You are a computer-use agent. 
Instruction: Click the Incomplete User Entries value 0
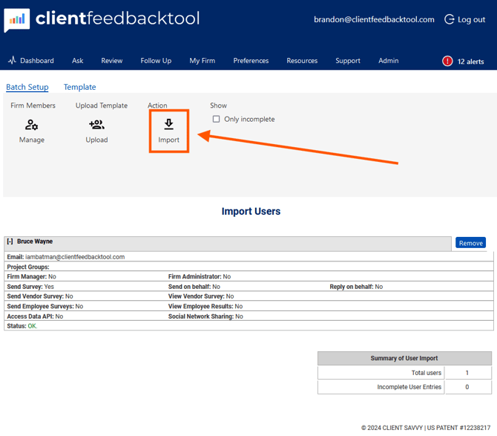(x=467, y=387)
